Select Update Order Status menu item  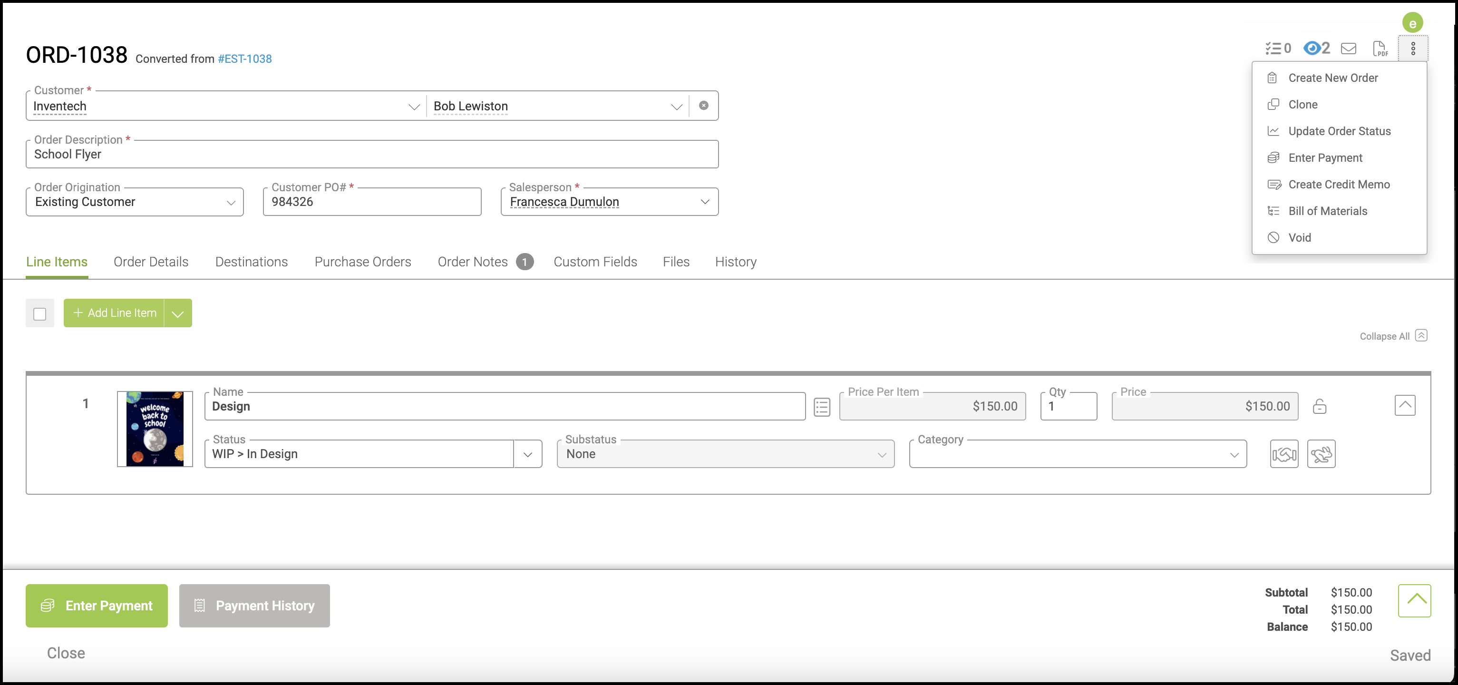click(1339, 131)
